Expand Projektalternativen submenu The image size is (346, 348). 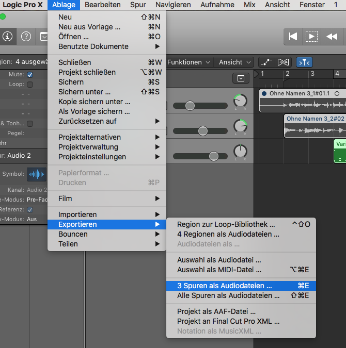[107, 137]
